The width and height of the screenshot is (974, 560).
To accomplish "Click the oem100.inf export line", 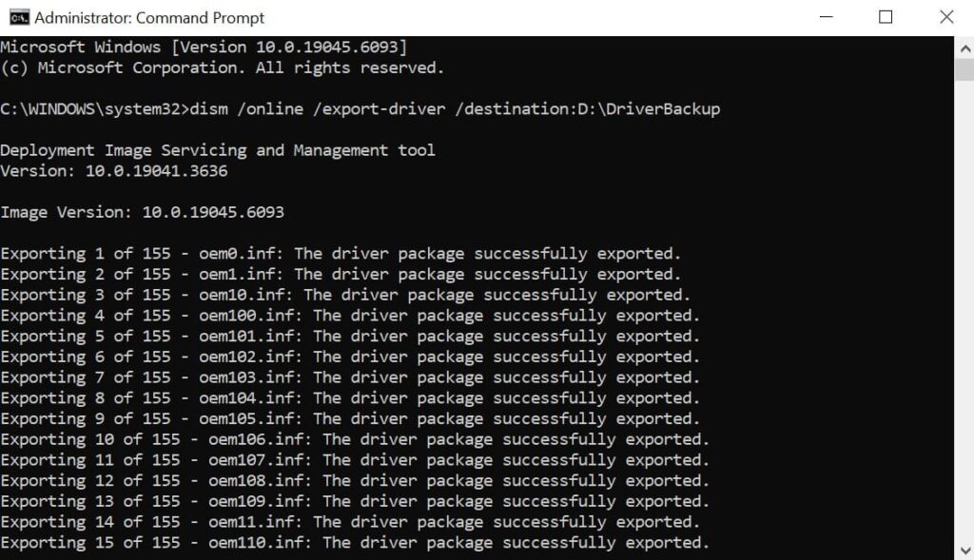I will coord(350,316).
